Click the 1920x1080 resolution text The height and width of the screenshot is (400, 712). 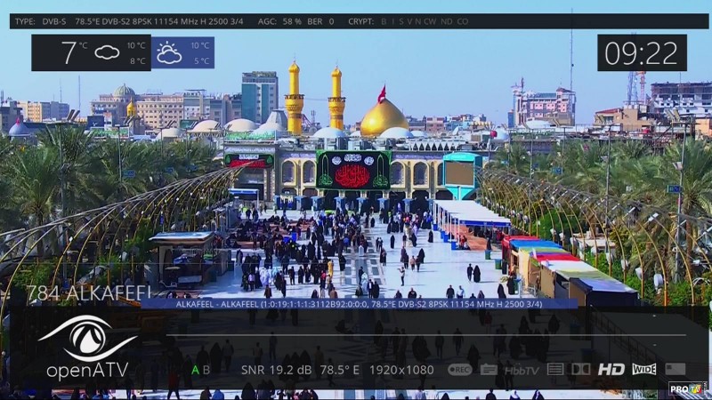(x=400, y=370)
